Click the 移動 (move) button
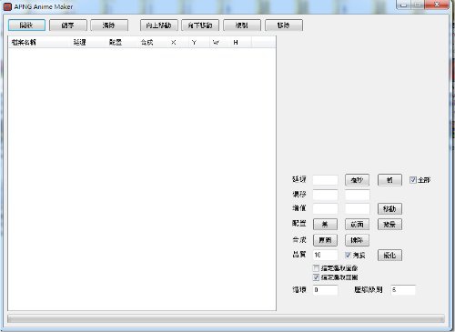 (389, 208)
